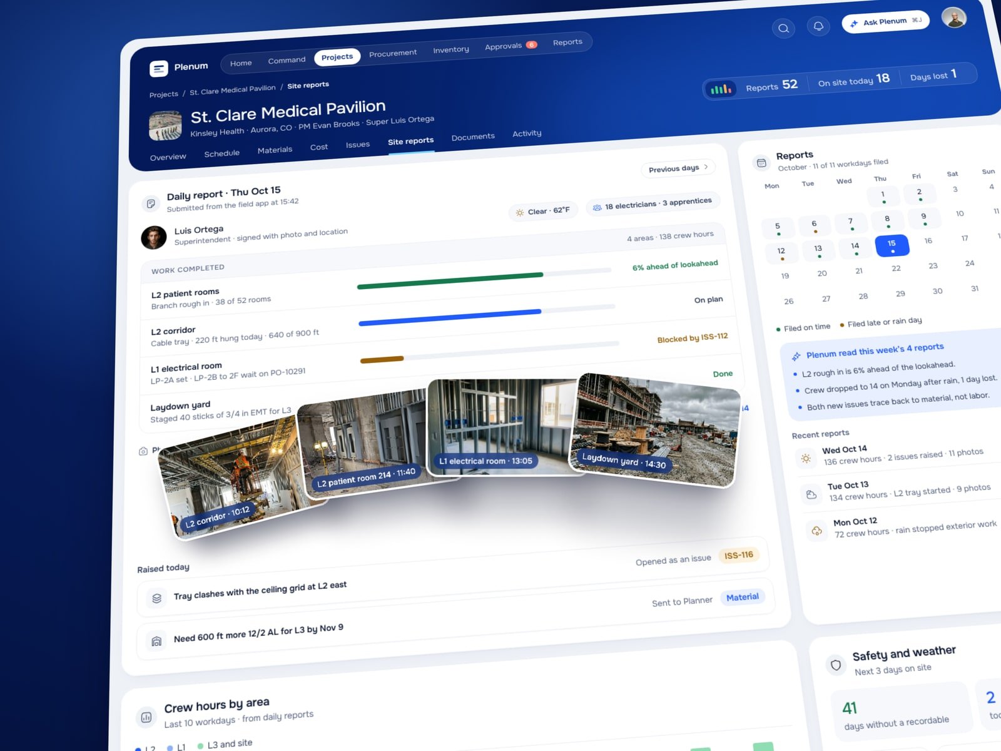Image resolution: width=1001 pixels, height=751 pixels.
Task: Click the Ask Plenum button
Action: tap(885, 22)
